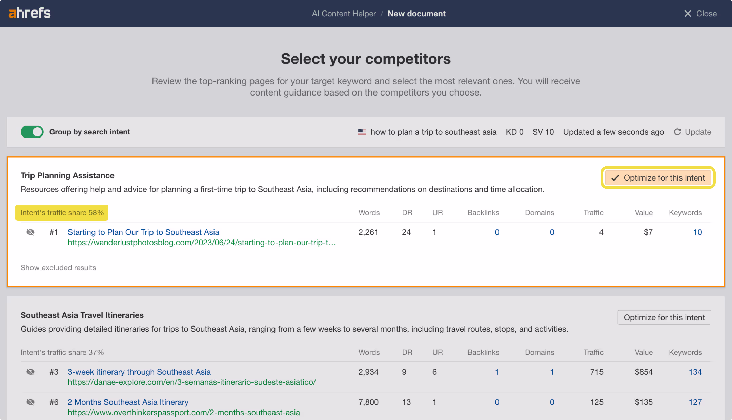Click the X close icon
732x420 pixels.
[x=688, y=14]
